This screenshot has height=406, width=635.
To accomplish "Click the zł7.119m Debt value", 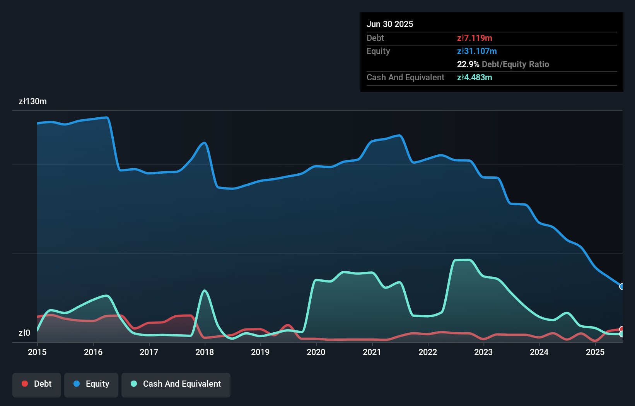I will (x=475, y=38).
